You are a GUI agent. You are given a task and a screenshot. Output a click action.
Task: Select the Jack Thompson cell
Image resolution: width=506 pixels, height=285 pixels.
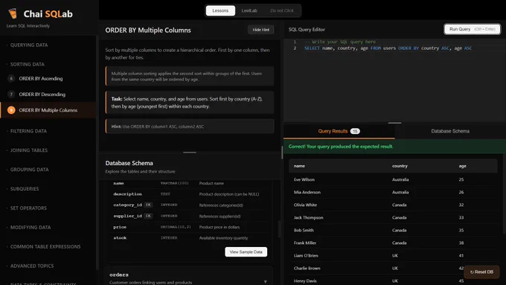click(308, 217)
